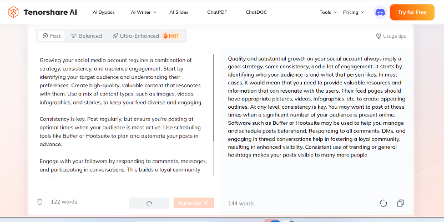Select the Fast mode
Screen dimensions: 444x222
tap(51, 36)
